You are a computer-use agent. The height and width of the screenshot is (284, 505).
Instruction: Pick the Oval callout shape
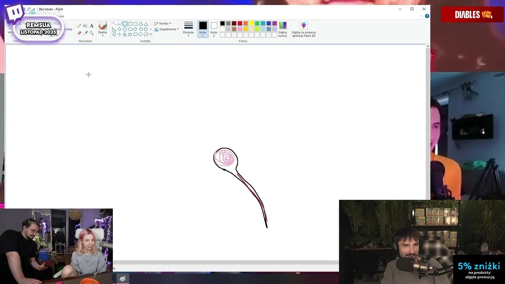[x=141, y=34]
